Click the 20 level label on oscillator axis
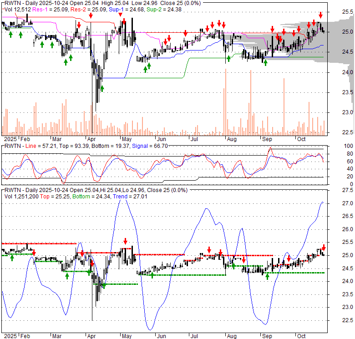The image size is (355, 339). (x=350, y=177)
